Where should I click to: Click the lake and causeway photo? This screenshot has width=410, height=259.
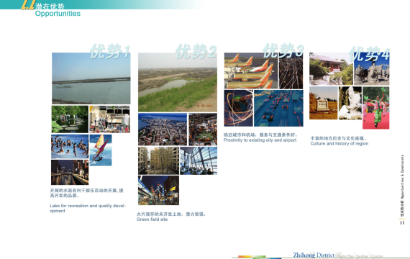pos(91,78)
